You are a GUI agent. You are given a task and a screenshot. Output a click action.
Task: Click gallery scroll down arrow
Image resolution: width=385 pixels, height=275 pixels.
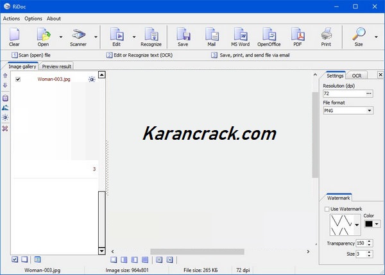tap(102, 251)
